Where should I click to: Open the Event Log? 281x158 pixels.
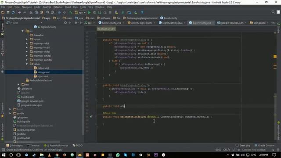[243, 145]
